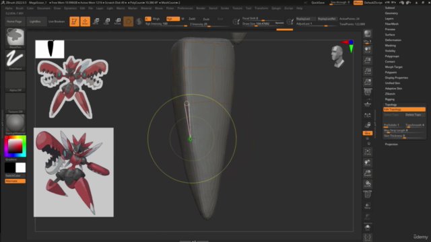Open the Zplugin menu
The image size is (431, 242).
tap(276, 8)
